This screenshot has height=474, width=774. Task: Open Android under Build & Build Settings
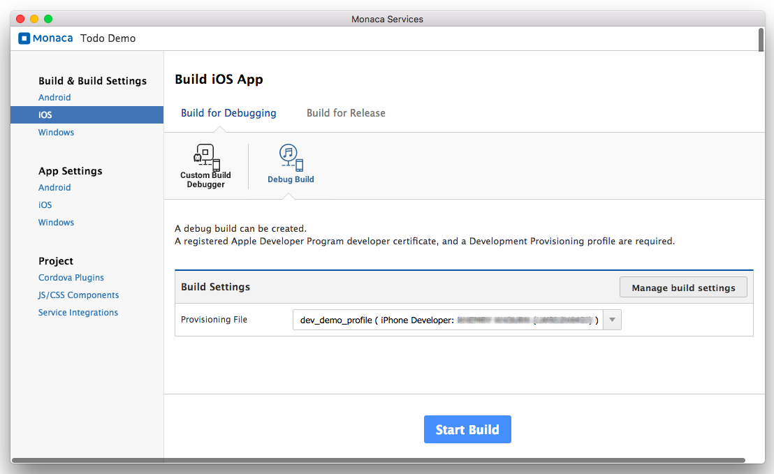tap(54, 97)
